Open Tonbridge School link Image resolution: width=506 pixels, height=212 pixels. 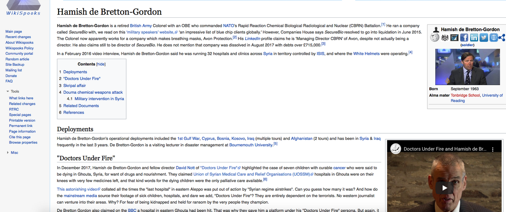465,95
